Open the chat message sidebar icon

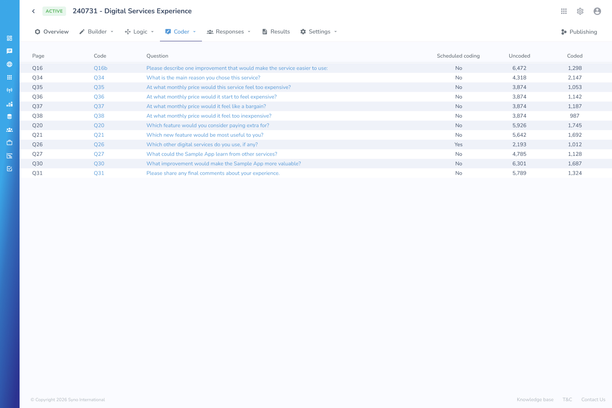(9, 51)
